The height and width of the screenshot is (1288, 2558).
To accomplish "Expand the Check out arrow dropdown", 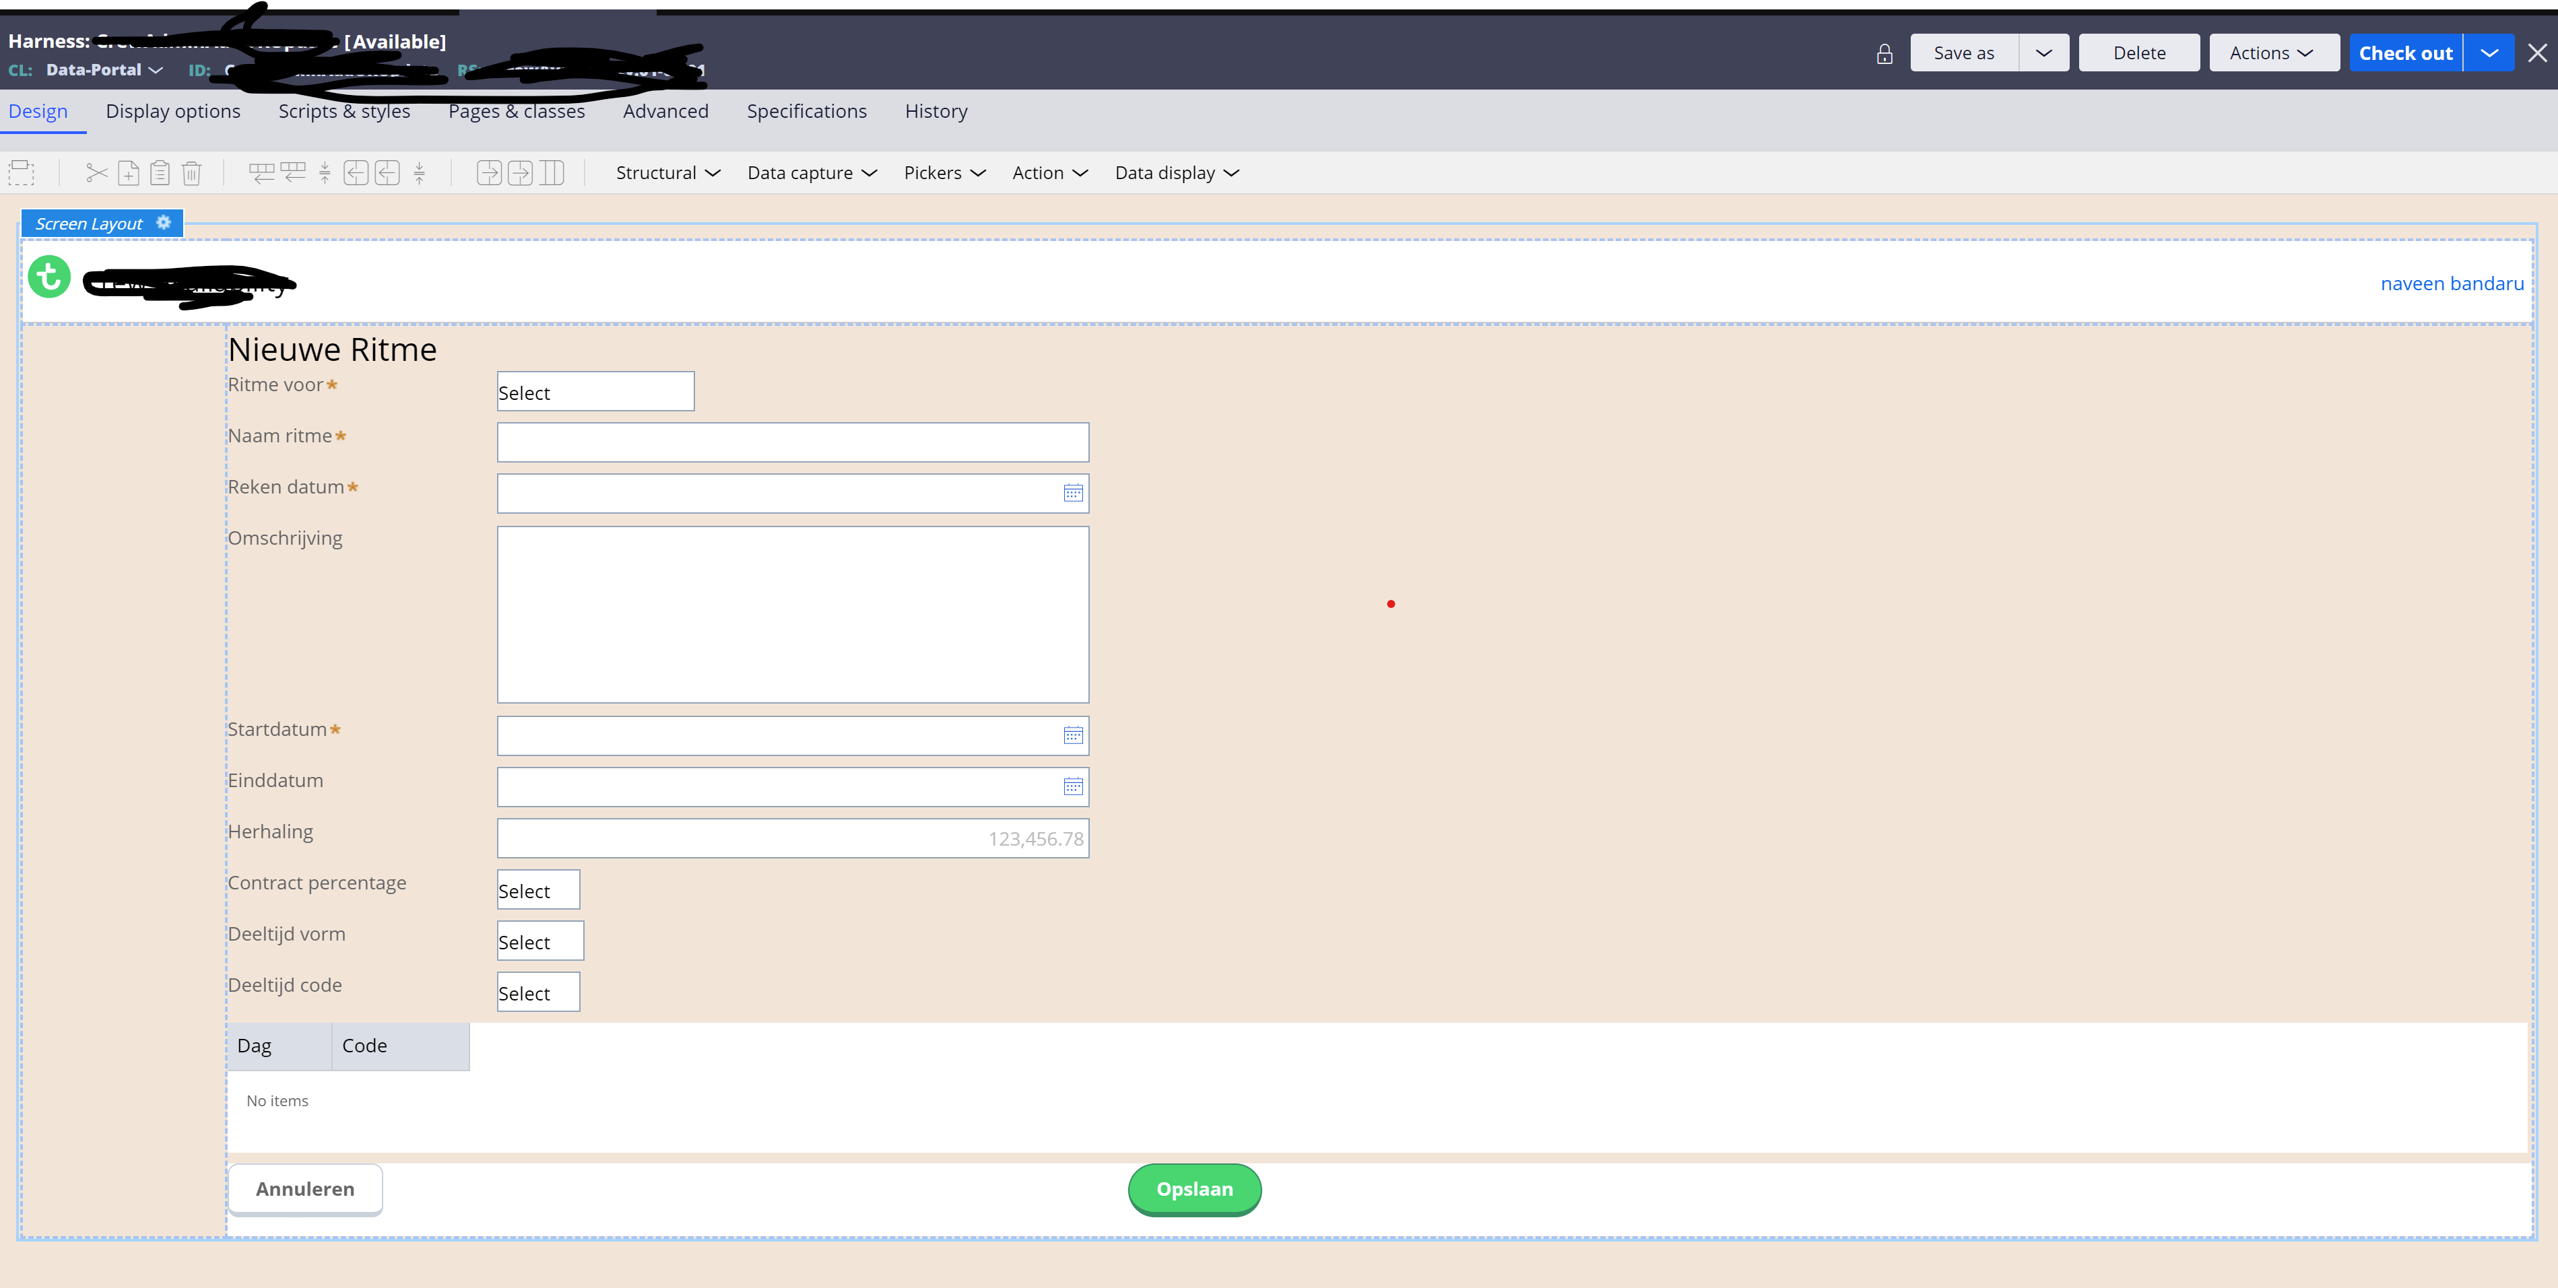I will click(2489, 54).
